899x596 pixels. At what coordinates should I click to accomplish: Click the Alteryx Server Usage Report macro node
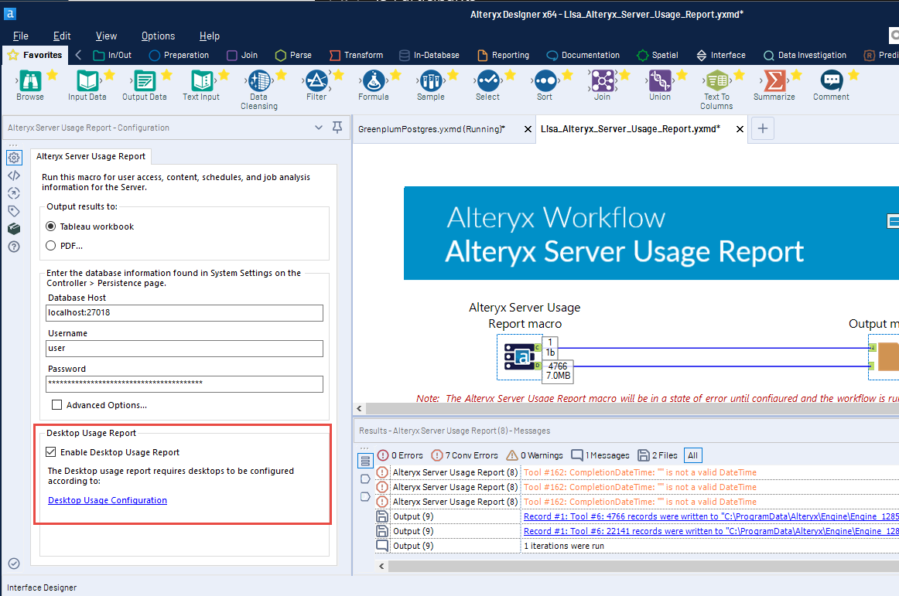[x=521, y=358]
